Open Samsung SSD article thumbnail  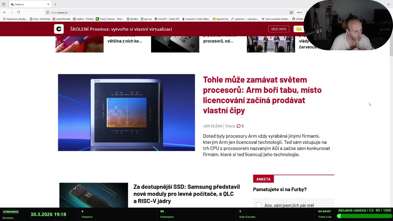(94, 195)
